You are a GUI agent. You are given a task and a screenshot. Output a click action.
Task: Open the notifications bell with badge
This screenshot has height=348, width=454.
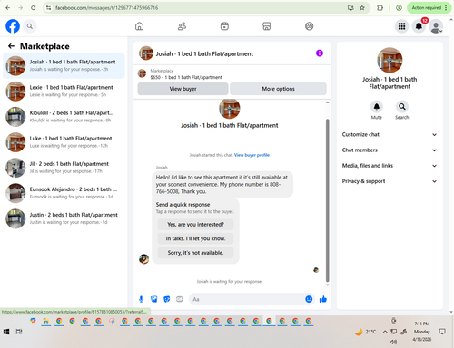pyautogui.click(x=419, y=26)
